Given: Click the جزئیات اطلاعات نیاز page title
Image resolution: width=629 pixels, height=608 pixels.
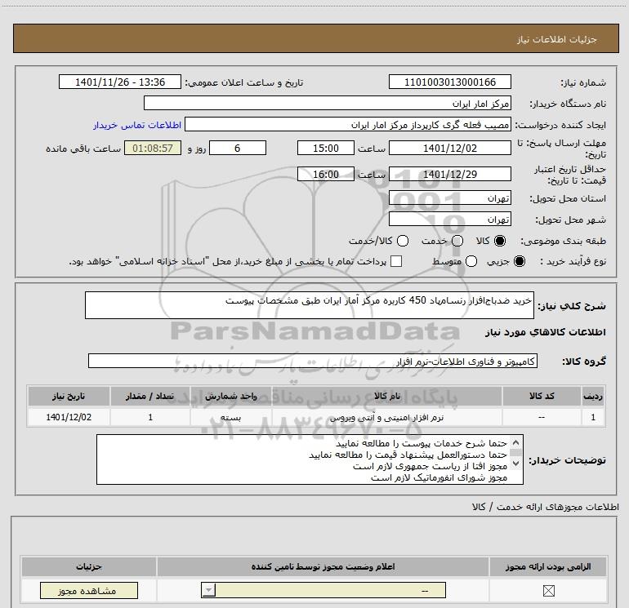Looking at the screenshot, I should pyautogui.click(x=557, y=39).
